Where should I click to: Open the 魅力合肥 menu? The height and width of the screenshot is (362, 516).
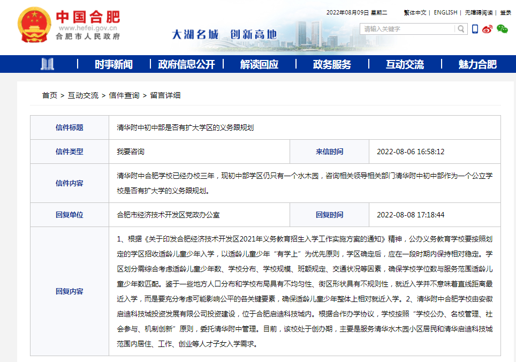pos(477,64)
